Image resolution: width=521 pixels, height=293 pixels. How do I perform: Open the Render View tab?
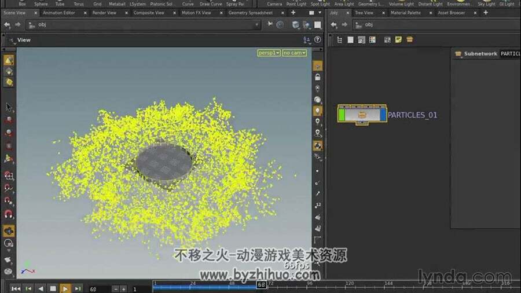[104, 13]
